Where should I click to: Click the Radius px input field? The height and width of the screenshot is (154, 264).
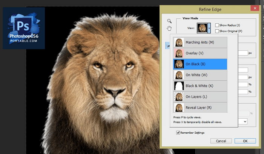244,53
